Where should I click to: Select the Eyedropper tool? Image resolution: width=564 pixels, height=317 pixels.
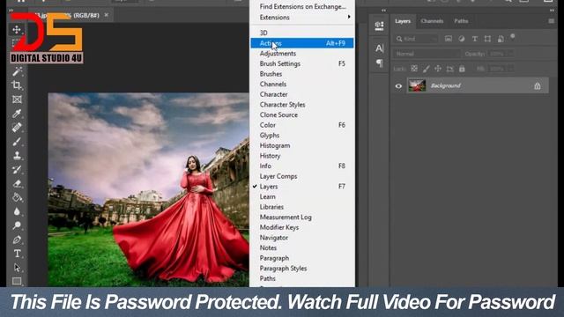click(17, 114)
